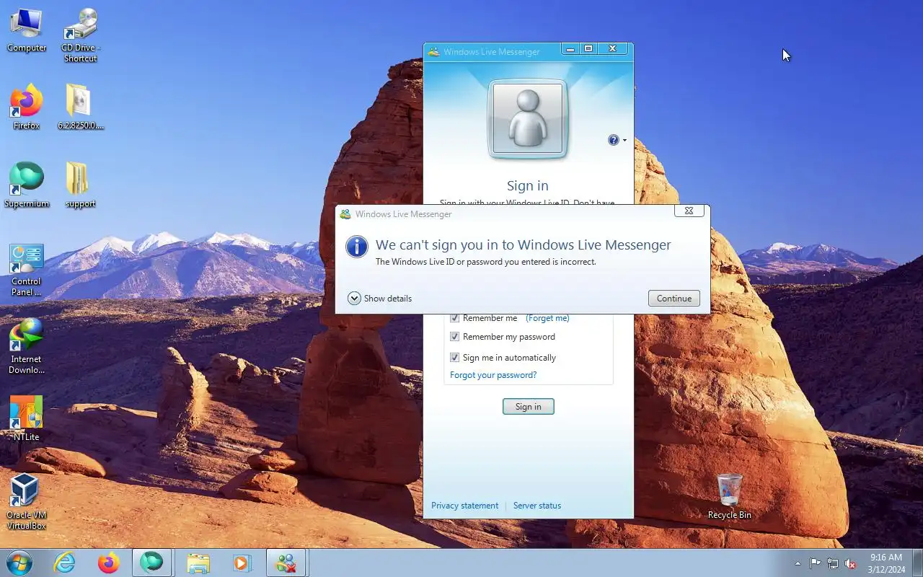Launch Oracle VM VirtualBox from desktop
Viewport: 923px width, 577px height.
pos(27,502)
